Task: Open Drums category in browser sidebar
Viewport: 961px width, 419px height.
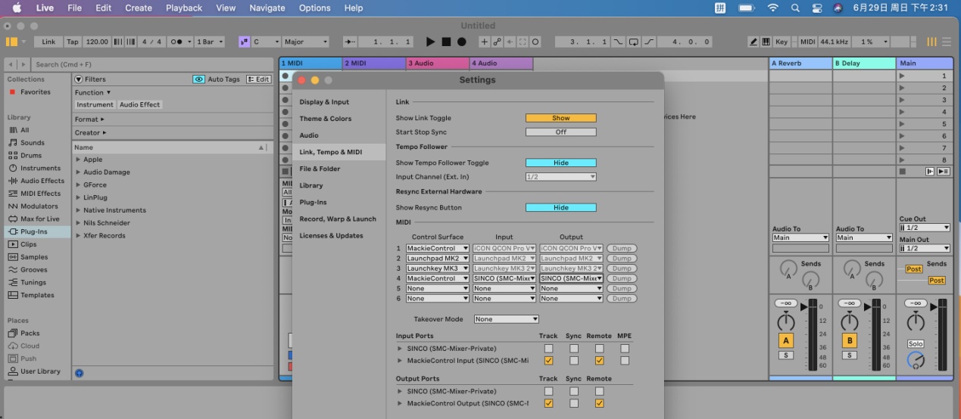Action: 31,155
